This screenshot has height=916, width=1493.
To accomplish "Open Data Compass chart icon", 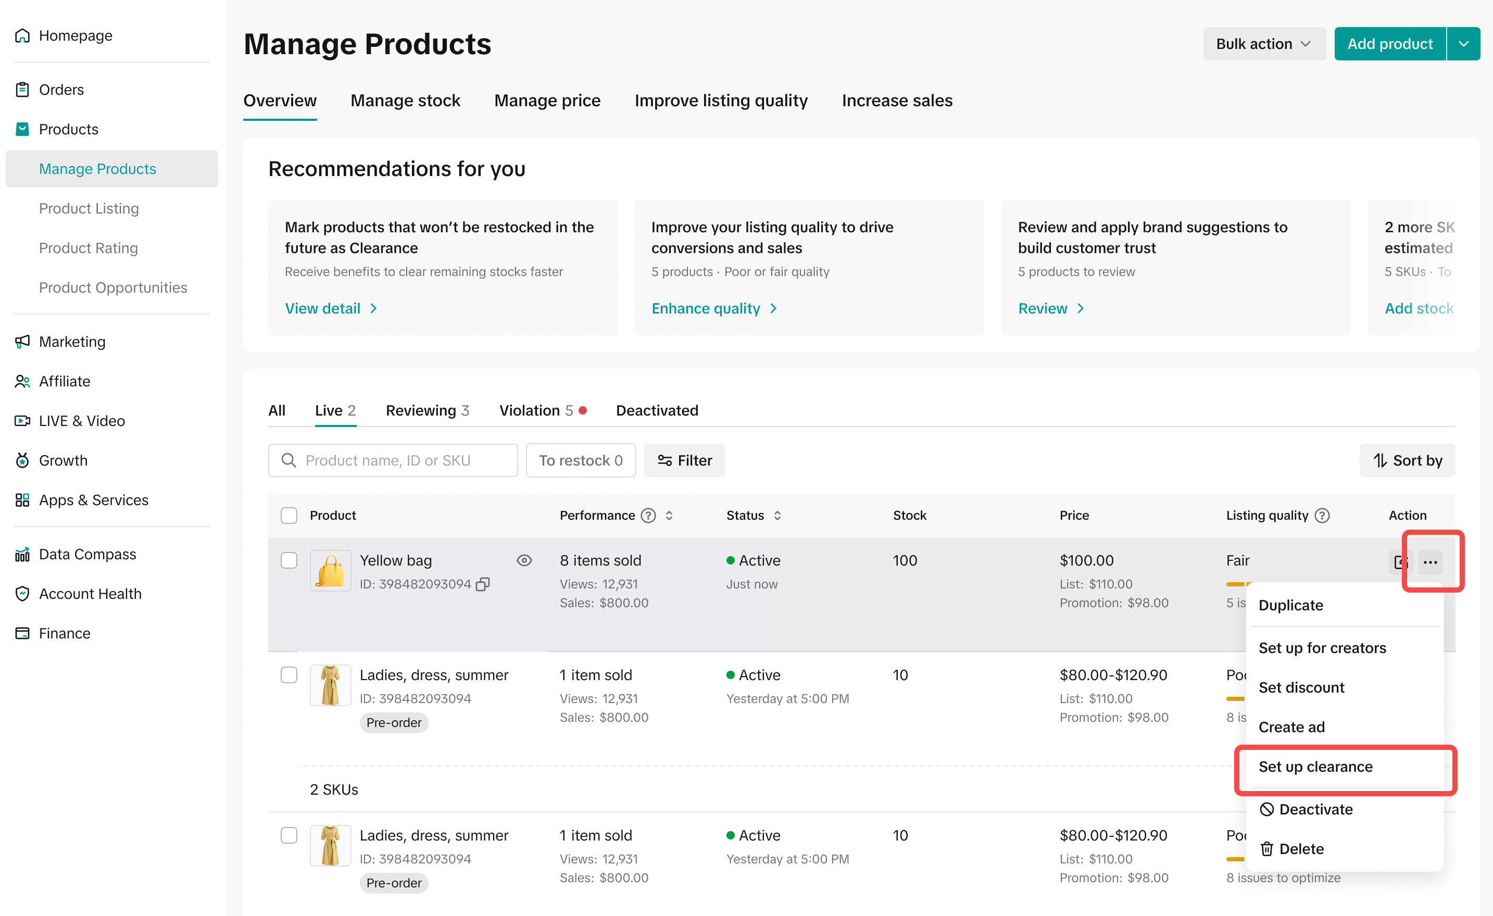I will coord(22,554).
